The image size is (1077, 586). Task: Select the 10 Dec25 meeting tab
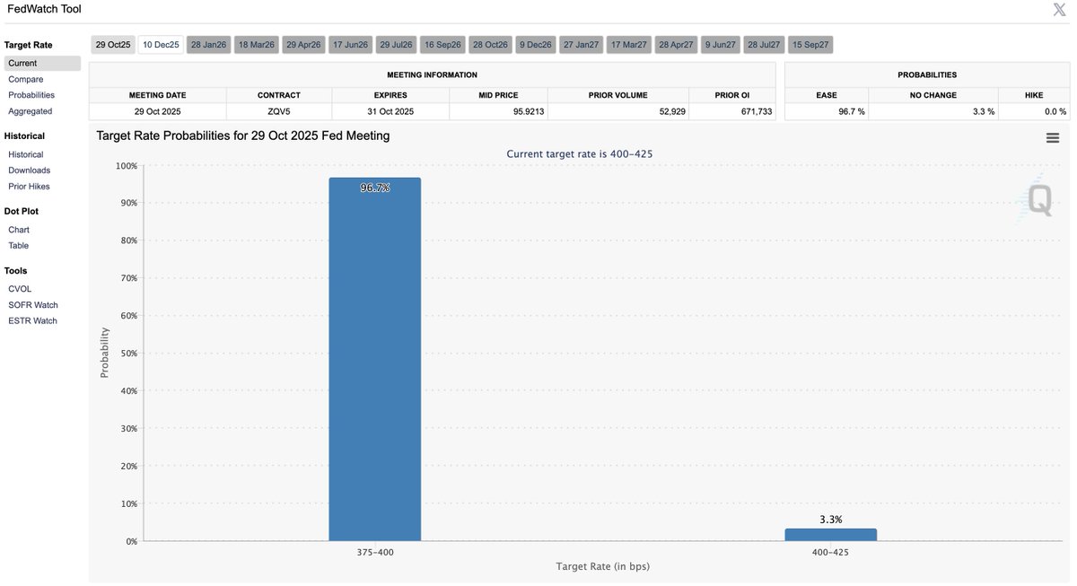[162, 44]
